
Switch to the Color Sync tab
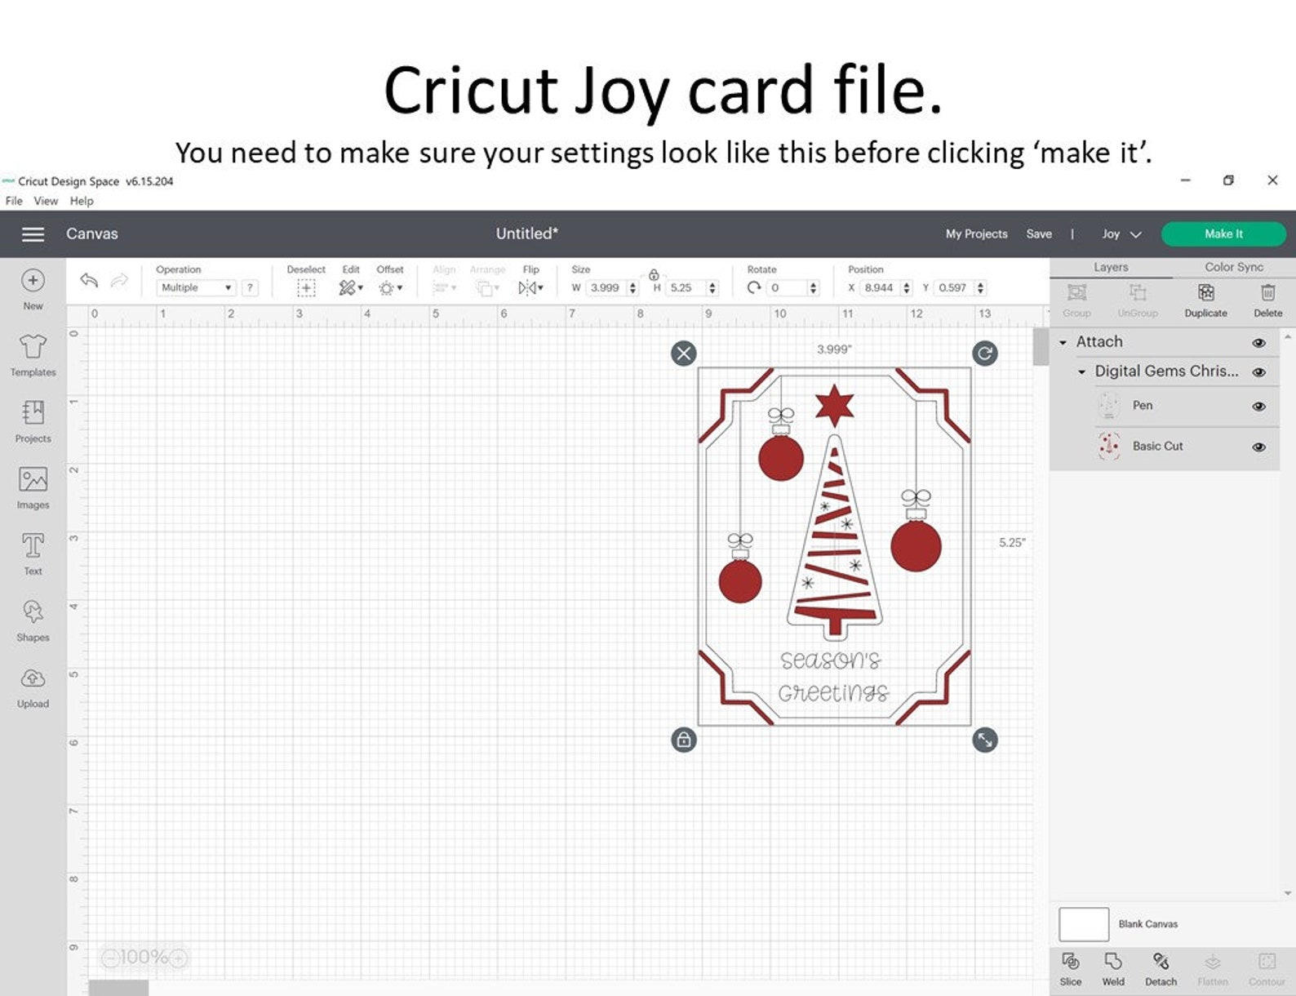[1233, 267]
